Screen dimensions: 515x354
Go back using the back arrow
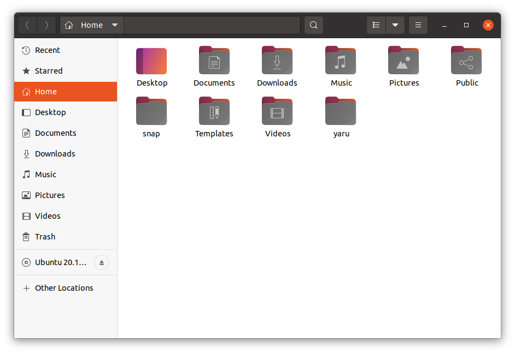(27, 25)
